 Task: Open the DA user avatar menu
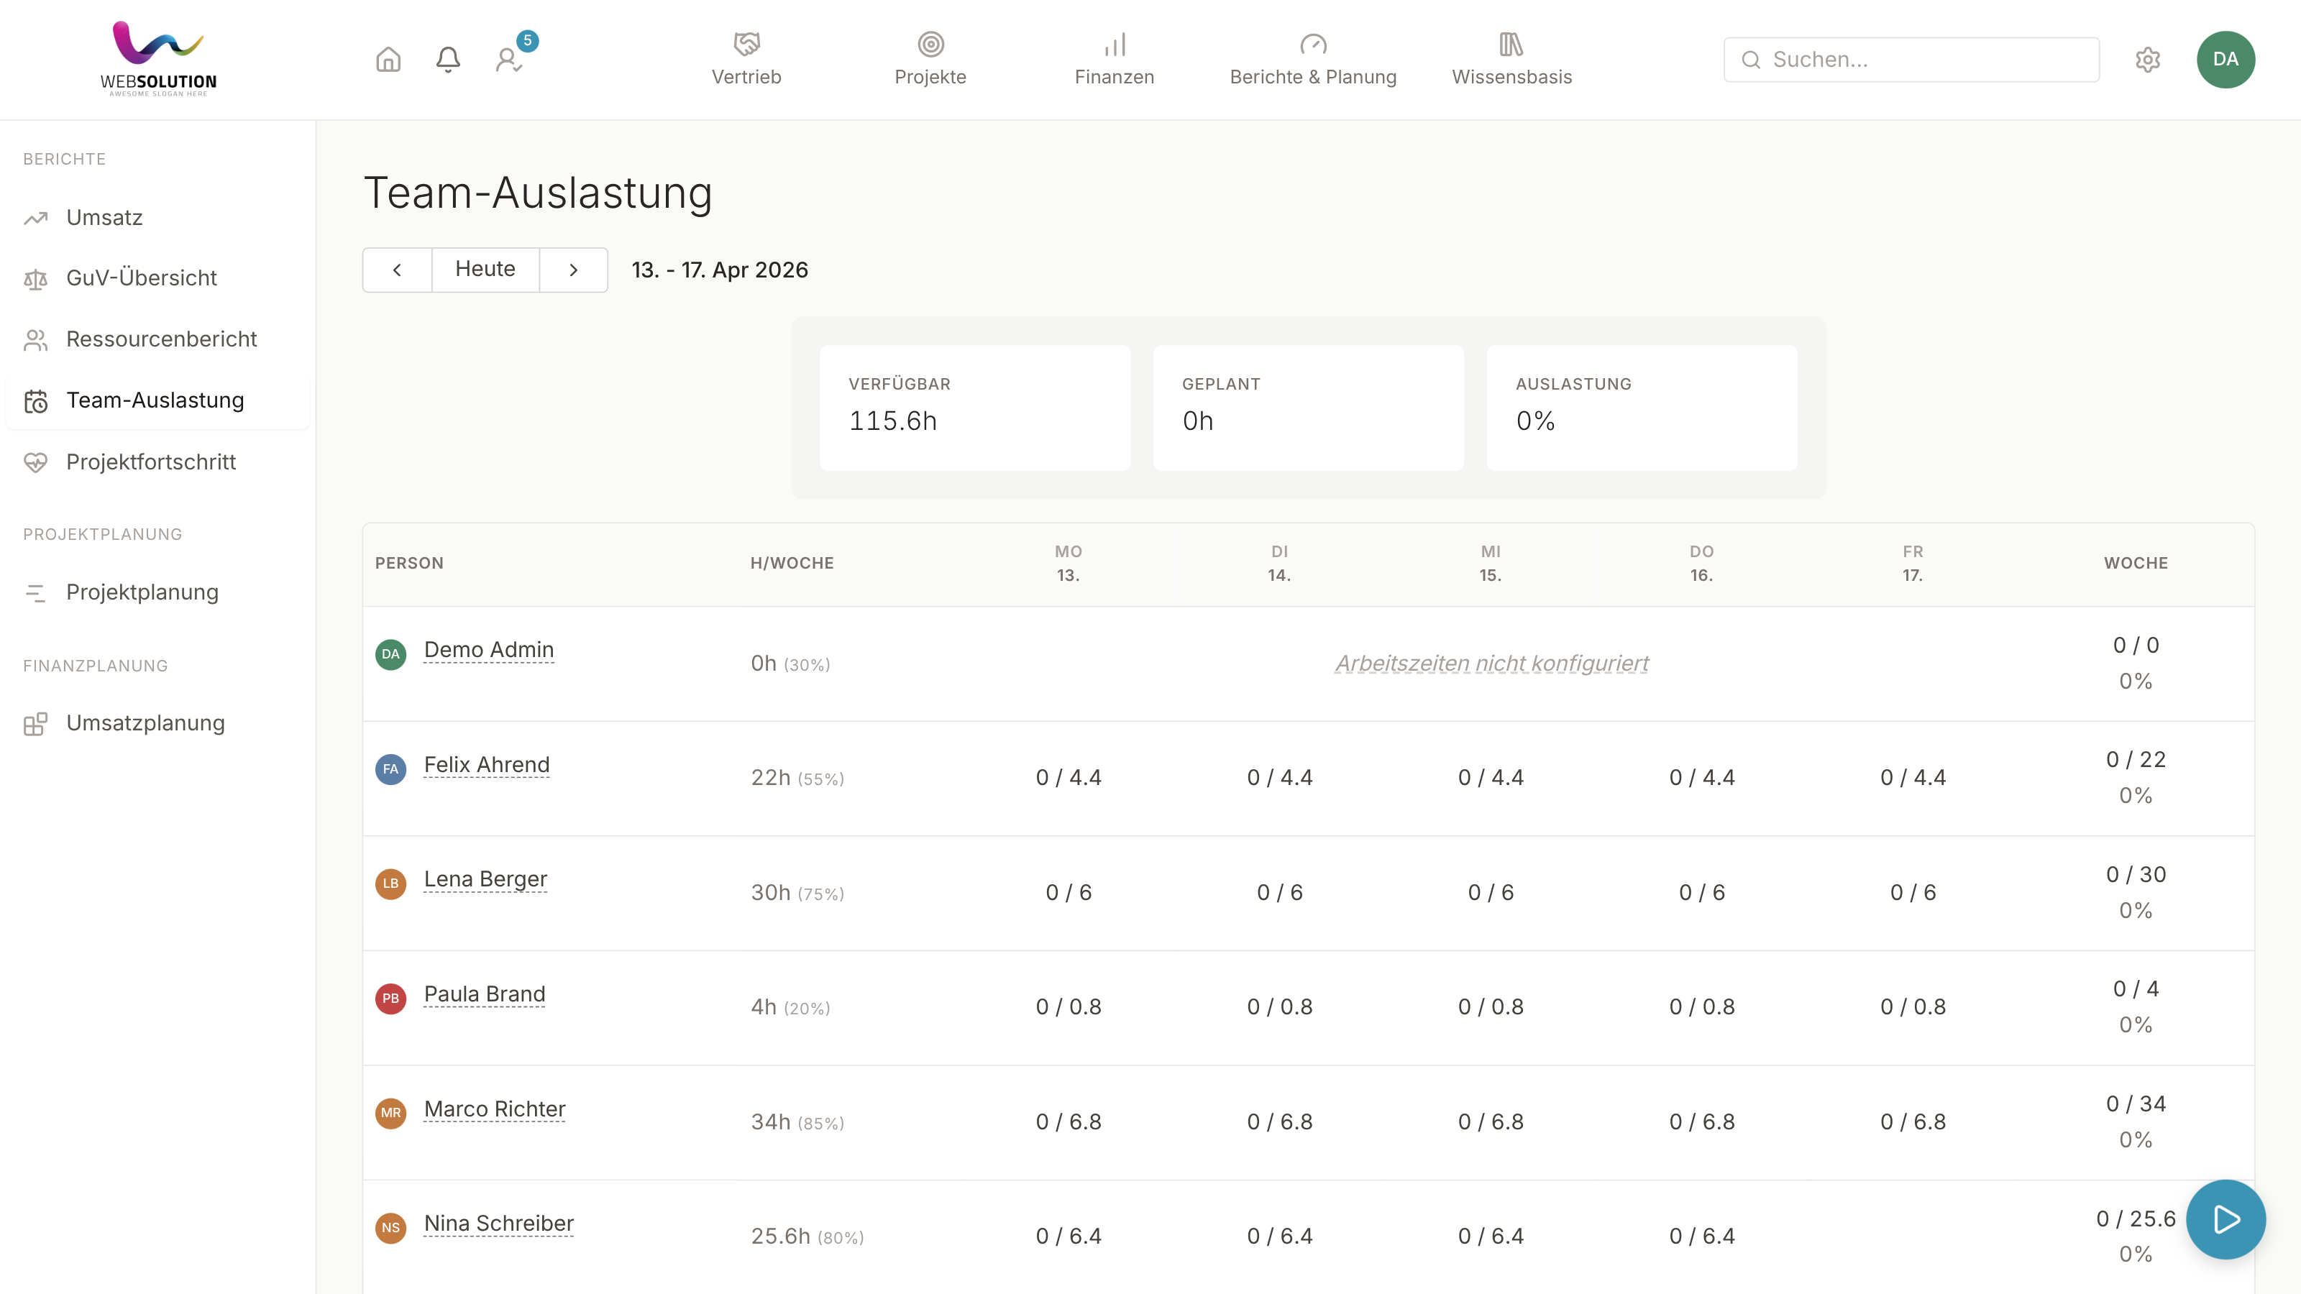point(2225,60)
